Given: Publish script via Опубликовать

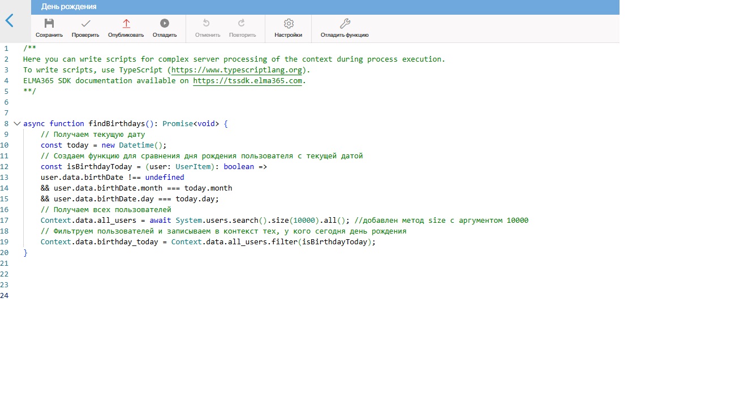Looking at the screenshot, I should [126, 28].
